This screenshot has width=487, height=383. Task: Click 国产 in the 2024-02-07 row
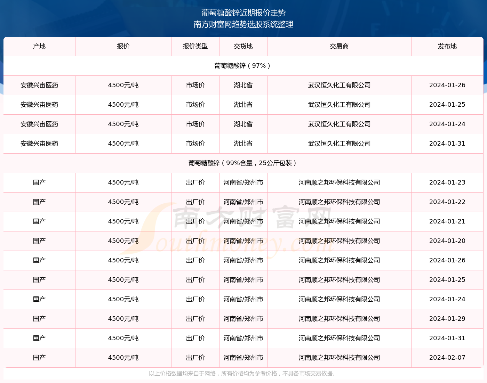[x=39, y=358]
